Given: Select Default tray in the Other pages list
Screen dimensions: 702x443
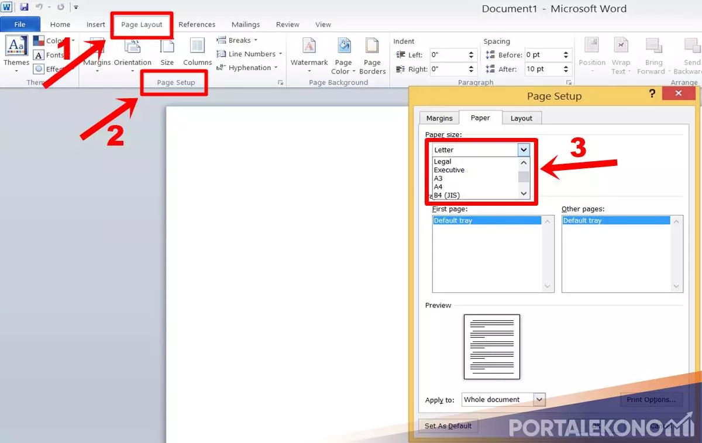Looking at the screenshot, I should [616, 220].
